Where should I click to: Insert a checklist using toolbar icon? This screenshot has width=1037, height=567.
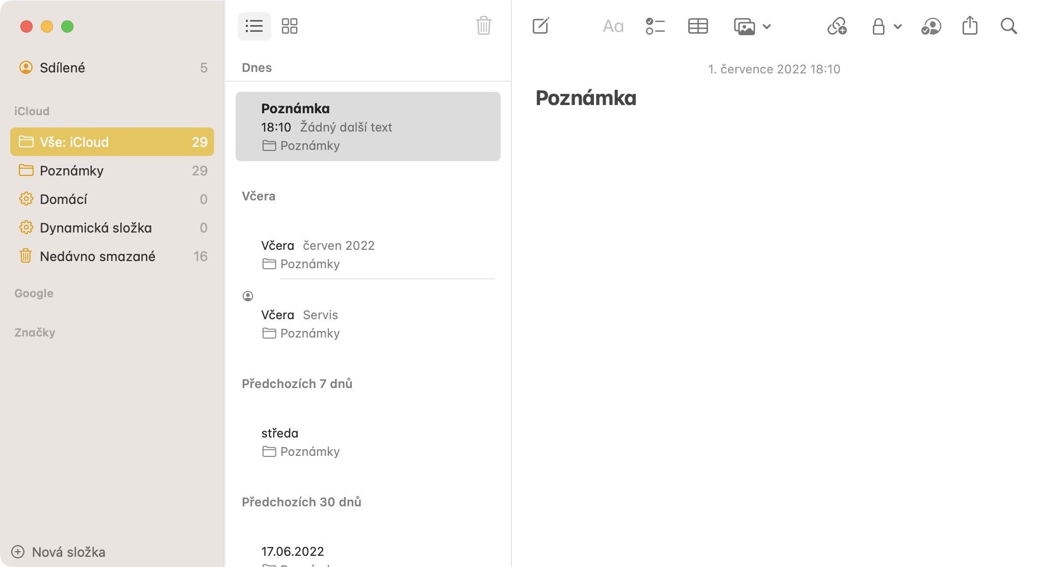(655, 26)
